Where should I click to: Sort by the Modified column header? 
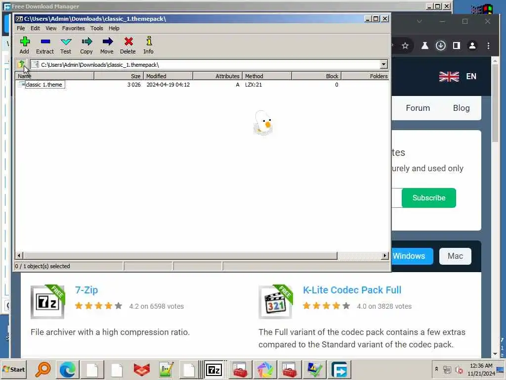click(168, 76)
